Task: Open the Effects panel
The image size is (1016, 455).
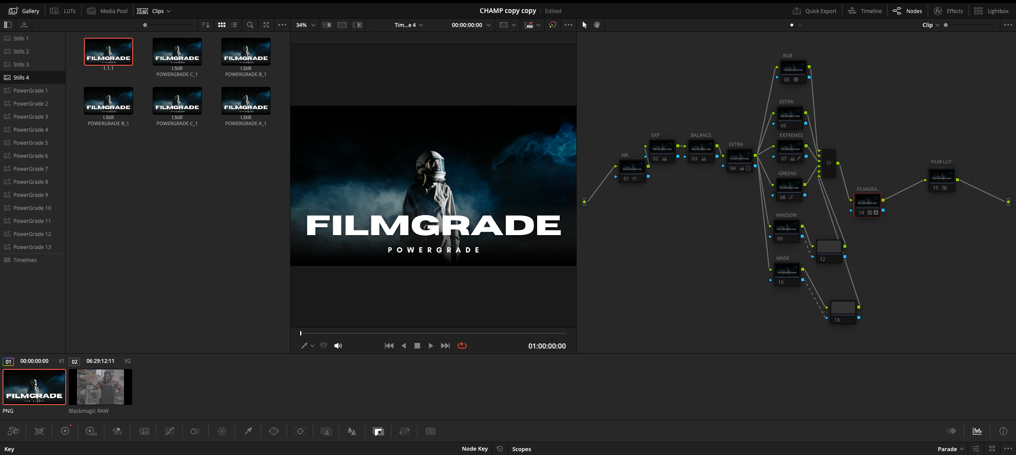Action: click(948, 11)
